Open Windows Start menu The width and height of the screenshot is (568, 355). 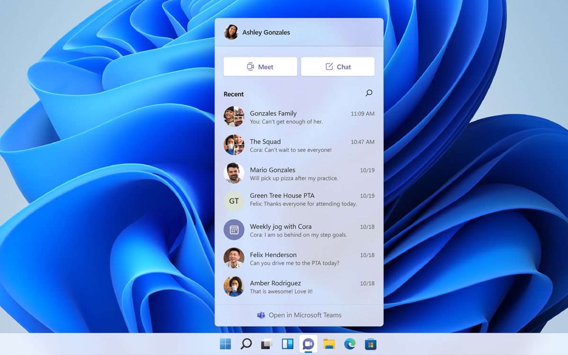pyautogui.click(x=225, y=344)
